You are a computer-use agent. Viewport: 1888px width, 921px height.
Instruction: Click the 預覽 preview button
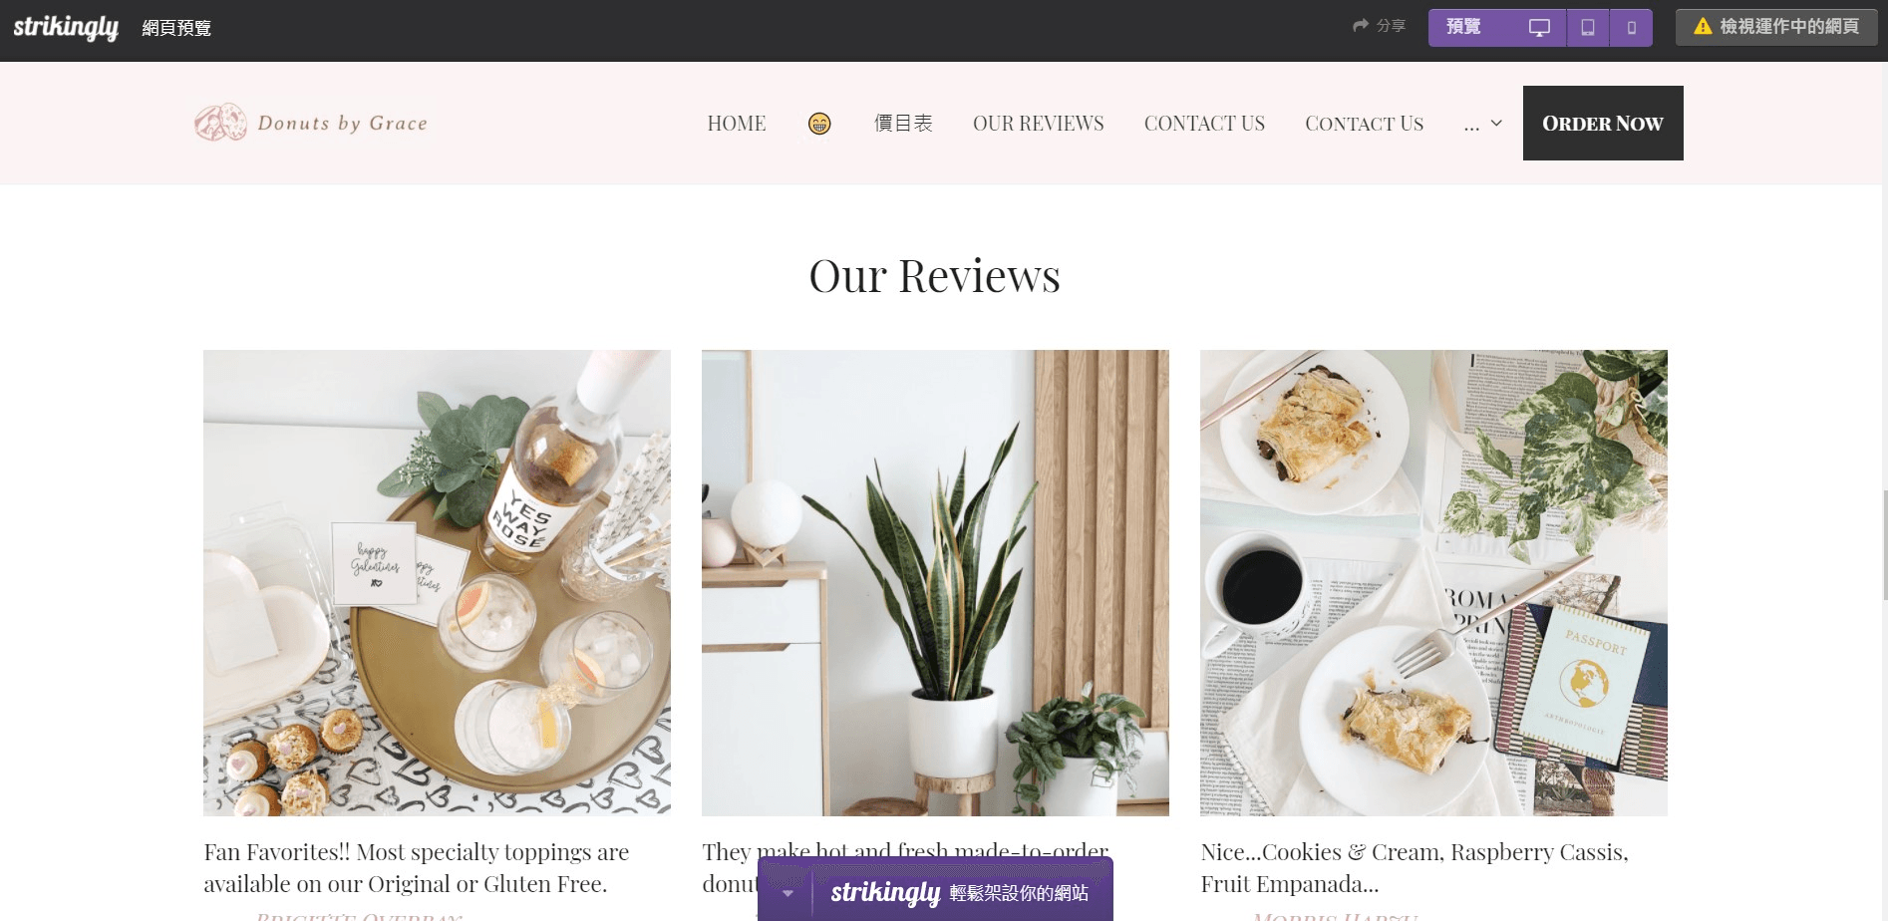[x=1463, y=27]
